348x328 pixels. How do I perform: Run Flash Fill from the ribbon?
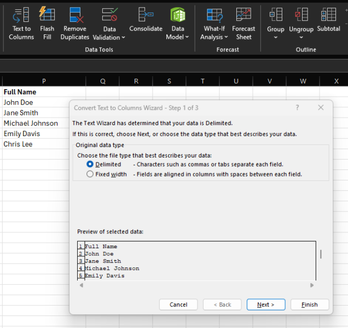point(47,24)
